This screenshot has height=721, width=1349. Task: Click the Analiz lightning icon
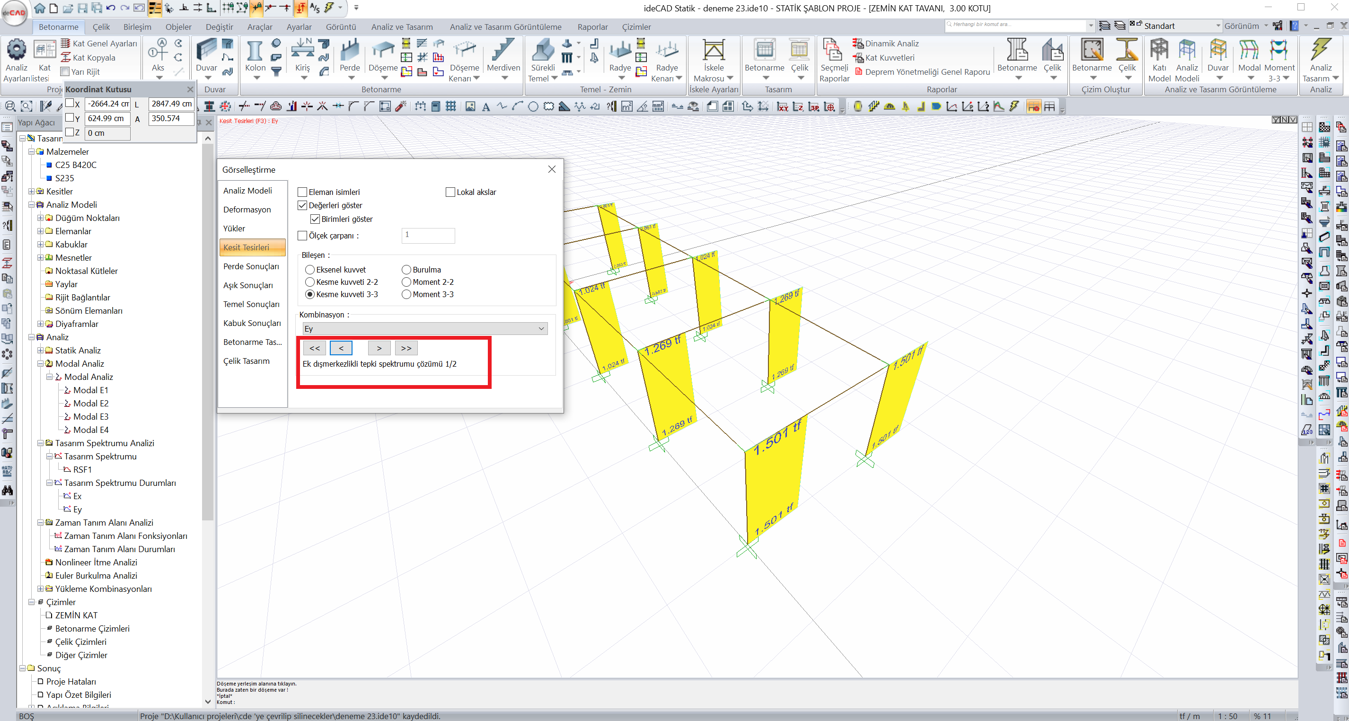(x=1320, y=50)
